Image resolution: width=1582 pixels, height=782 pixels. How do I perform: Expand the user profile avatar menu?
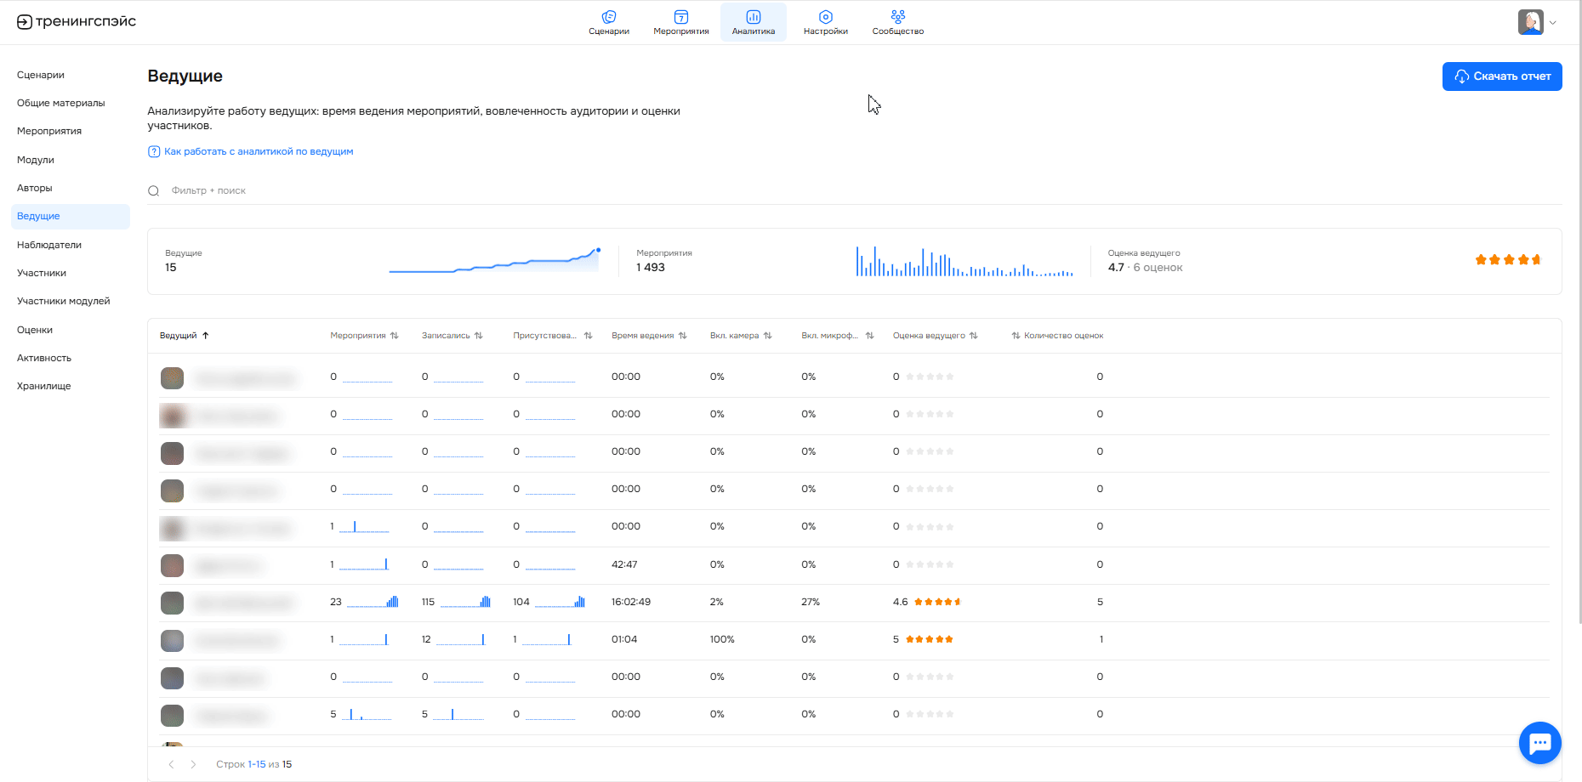(1536, 22)
